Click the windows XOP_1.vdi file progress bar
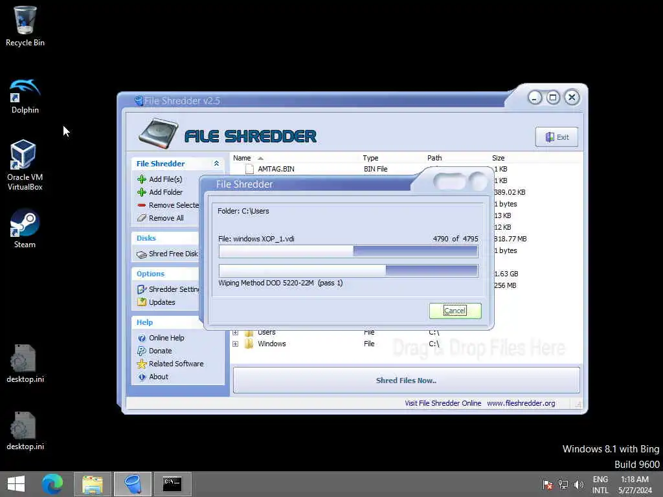Image resolution: width=663 pixels, height=497 pixels. (348, 252)
